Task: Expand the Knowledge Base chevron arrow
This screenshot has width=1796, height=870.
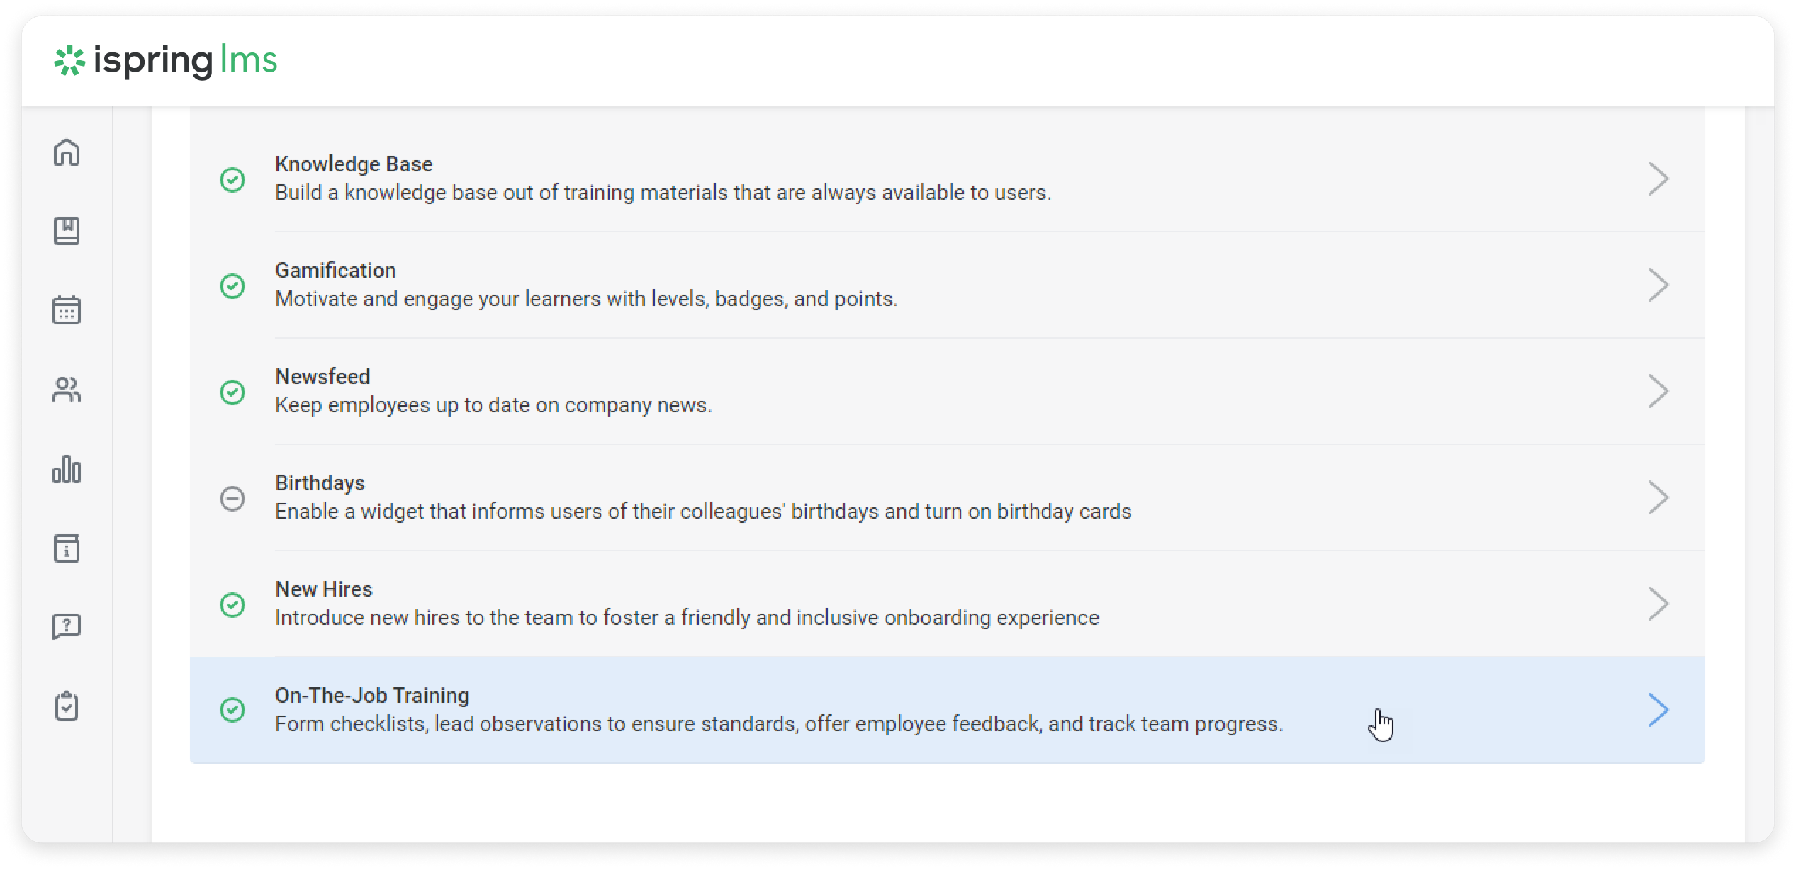Action: coord(1658,179)
